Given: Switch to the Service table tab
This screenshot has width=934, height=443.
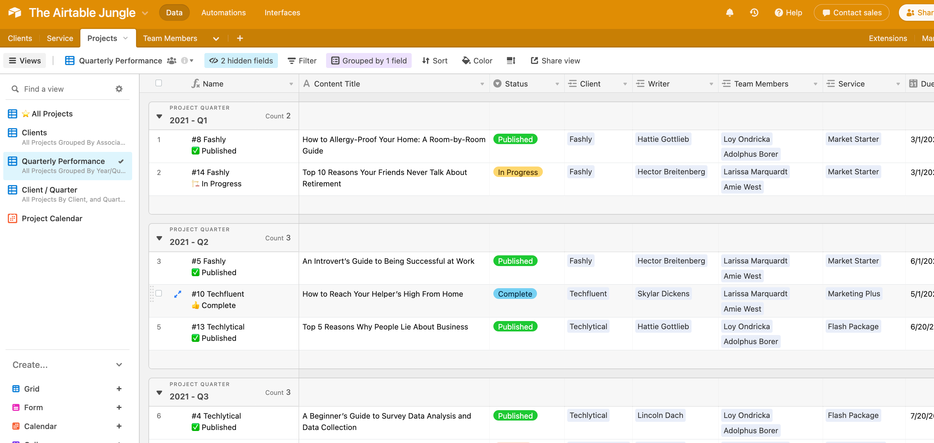Looking at the screenshot, I should [x=60, y=38].
